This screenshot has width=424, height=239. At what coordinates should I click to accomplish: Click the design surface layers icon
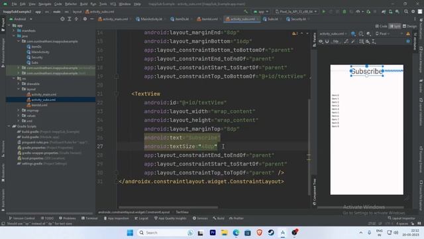(353, 34)
